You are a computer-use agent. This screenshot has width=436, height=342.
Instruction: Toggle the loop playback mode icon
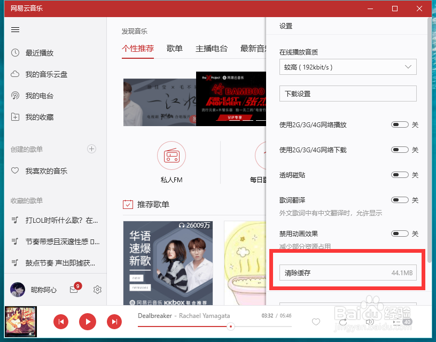pyautogui.click(x=343, y=322)
